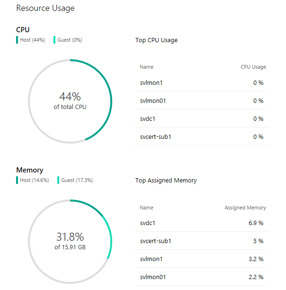
Task: Open svlmon1 row in Top Assigned Memory
Action: (202, 259)
